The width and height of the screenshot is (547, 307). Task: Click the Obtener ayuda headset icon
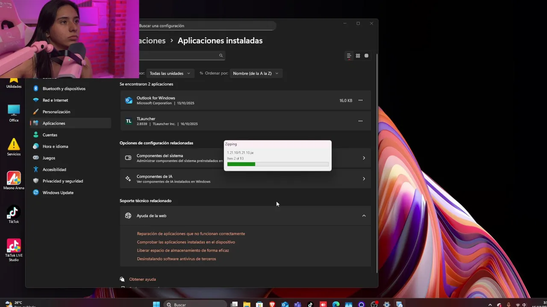122,279
